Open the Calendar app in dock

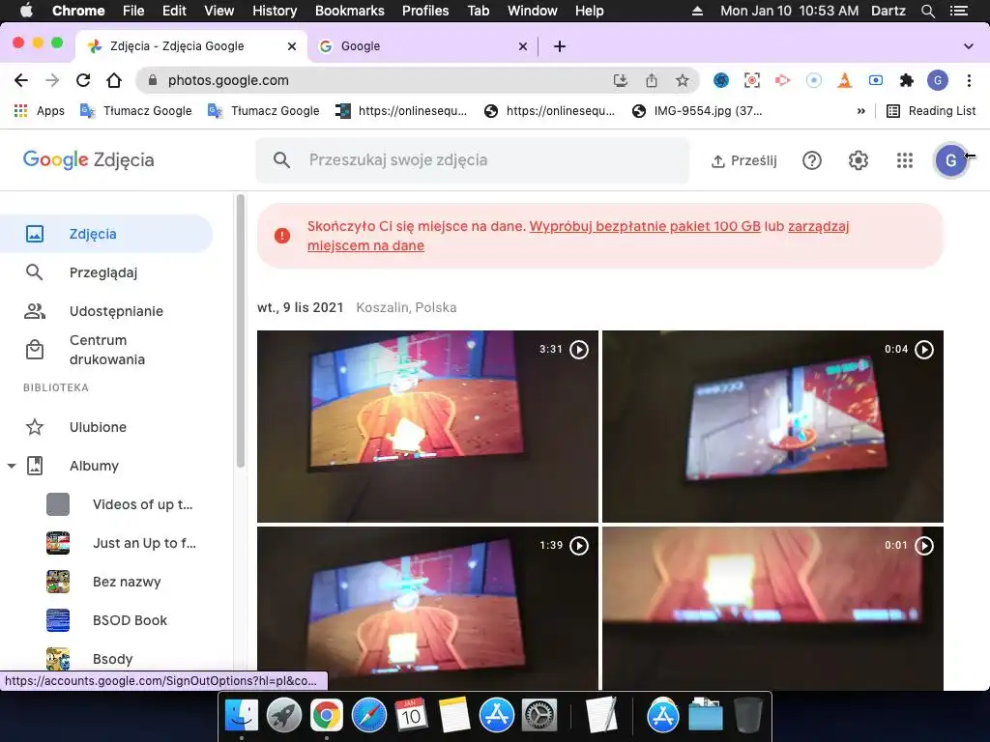click(x=412, y=716)
